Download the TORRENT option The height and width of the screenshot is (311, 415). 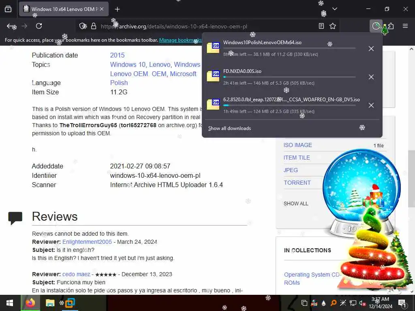click(297, 183)
